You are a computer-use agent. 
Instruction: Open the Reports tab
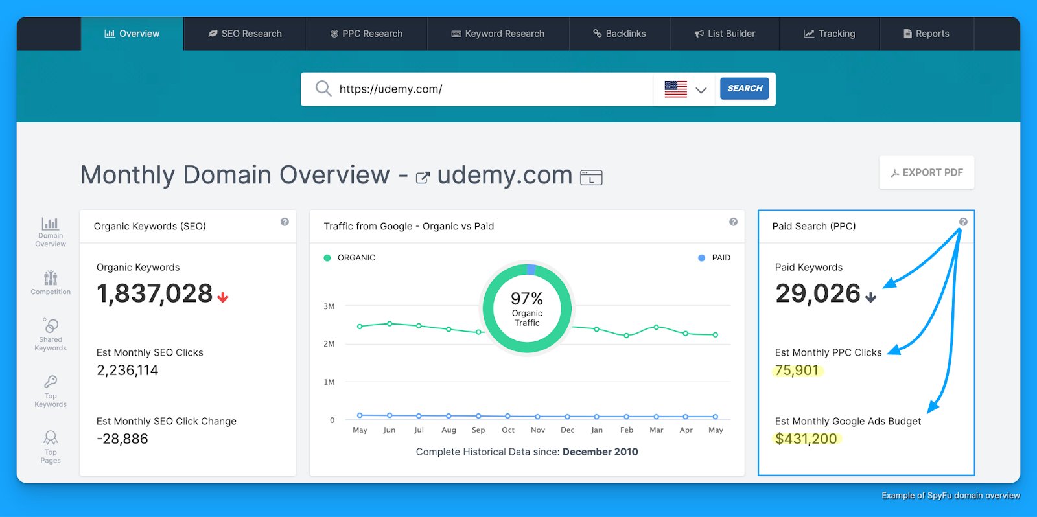pos(926,34)
